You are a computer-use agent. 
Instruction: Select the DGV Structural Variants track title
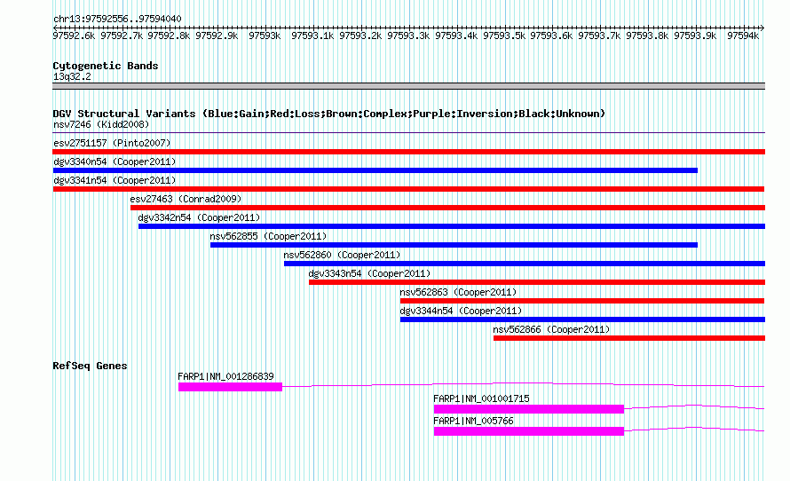(x=329, y=114)
